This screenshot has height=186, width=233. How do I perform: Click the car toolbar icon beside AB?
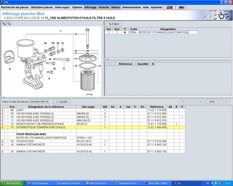181,7
